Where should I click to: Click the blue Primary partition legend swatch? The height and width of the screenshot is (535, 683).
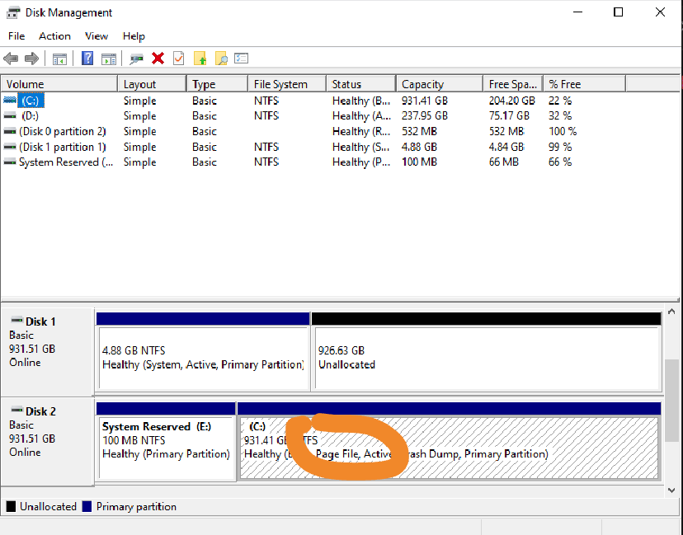pyautogui.click(x=87, y=506)
